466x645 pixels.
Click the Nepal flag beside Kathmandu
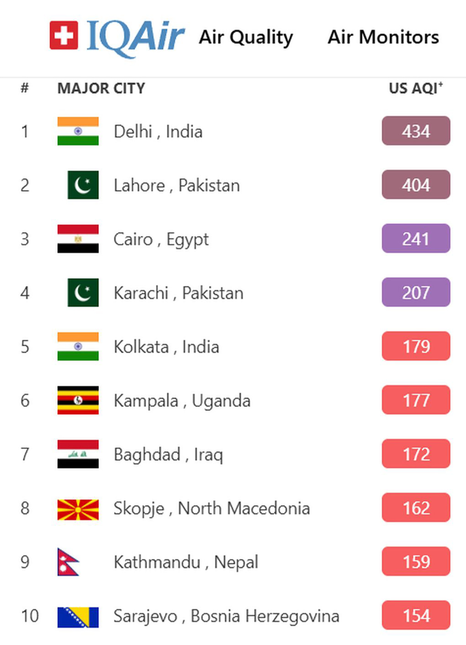[68, 562]
